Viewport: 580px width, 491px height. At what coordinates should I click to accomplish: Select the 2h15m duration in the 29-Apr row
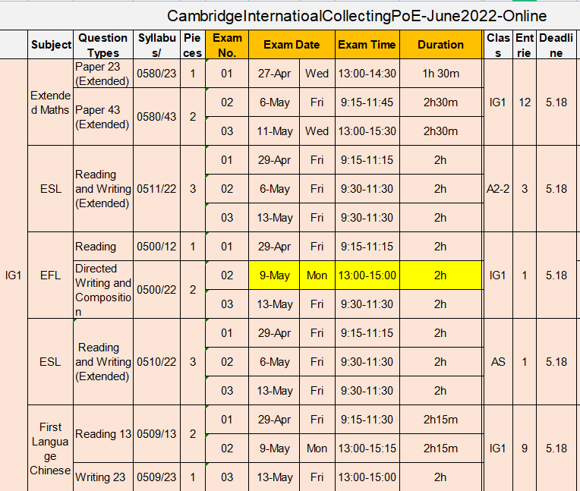(441, 420)
